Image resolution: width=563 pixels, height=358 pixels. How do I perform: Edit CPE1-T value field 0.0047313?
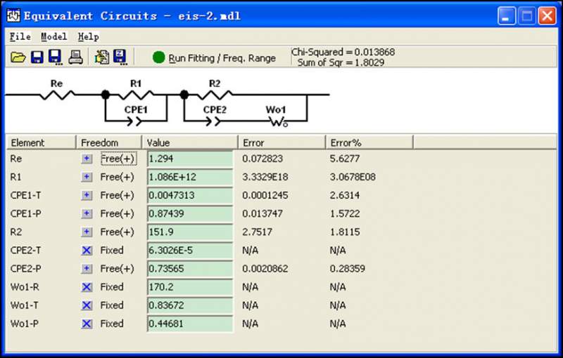[x=190, y=195]
